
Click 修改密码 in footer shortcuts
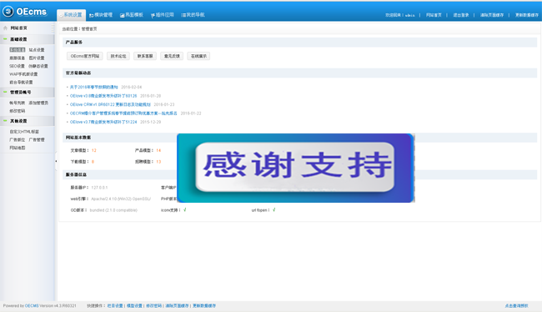click(x=153, y=306)
